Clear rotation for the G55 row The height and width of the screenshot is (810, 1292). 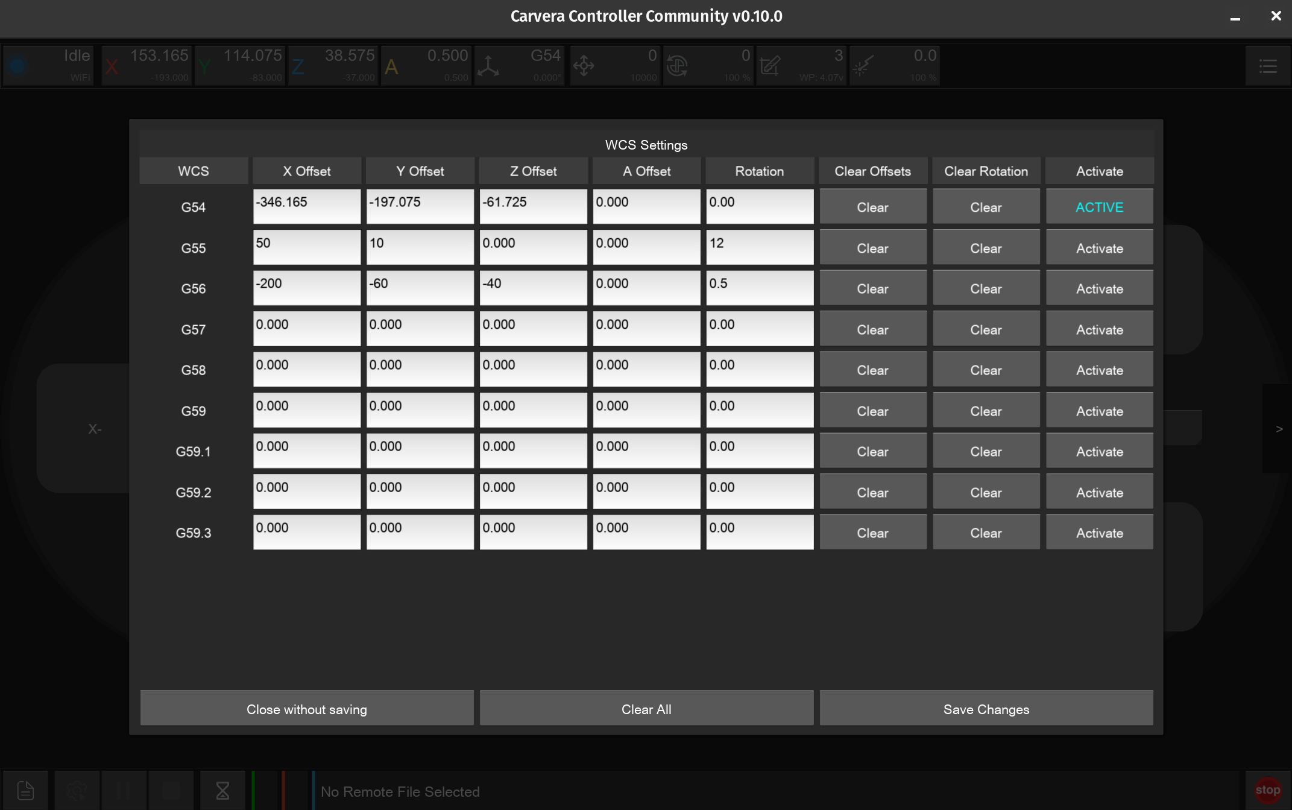pyautogui.click(x=986, y=248)
